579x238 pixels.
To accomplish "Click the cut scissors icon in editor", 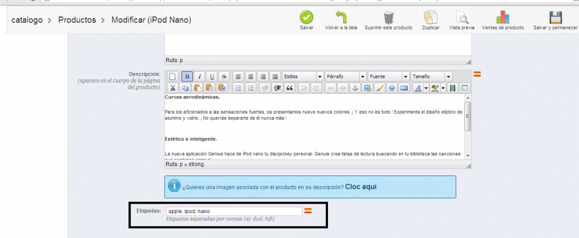I will tap(173, 88).
